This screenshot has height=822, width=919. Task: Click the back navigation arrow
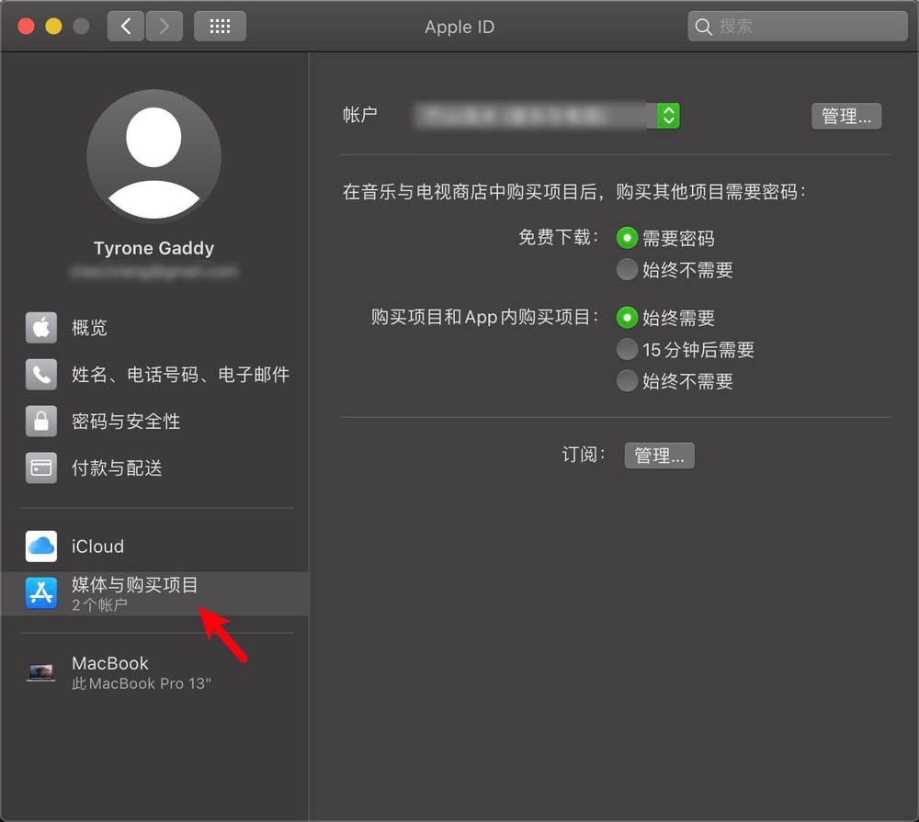[x=125, y=27]
